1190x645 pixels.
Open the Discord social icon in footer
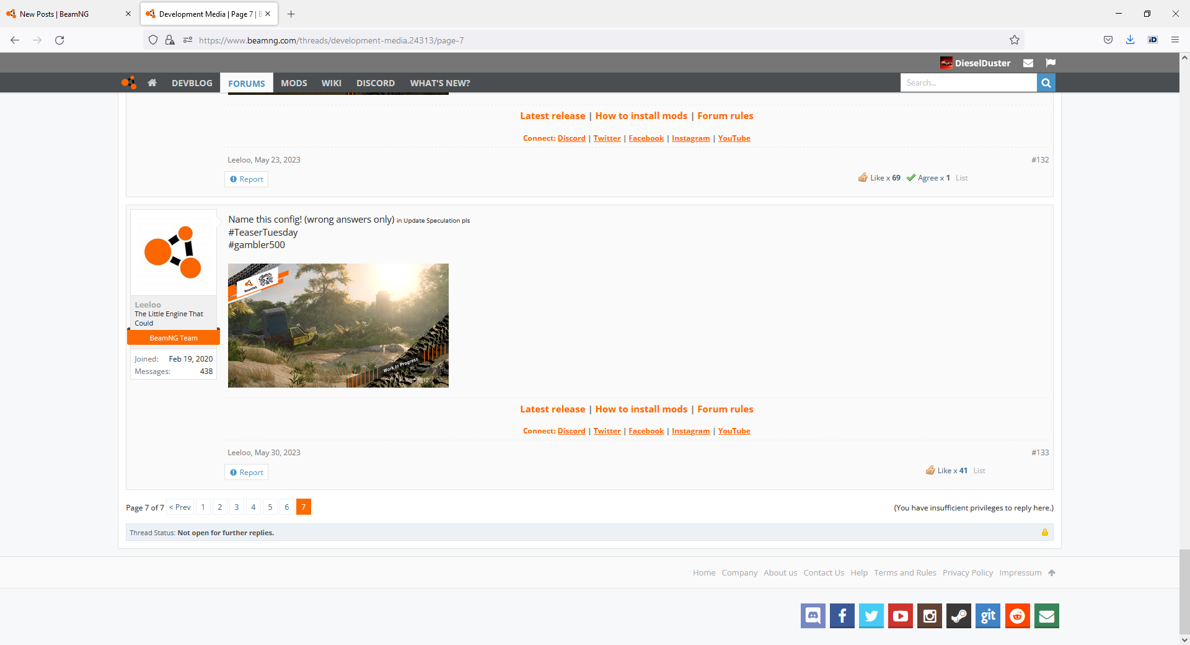[813, 616]
